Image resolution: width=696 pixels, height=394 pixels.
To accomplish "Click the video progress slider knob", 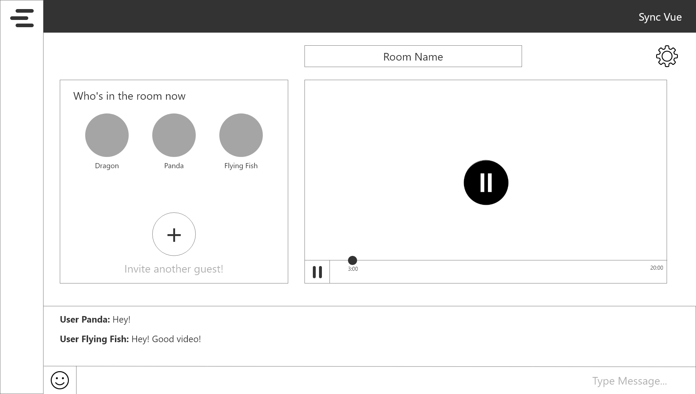I will (352, 260).
